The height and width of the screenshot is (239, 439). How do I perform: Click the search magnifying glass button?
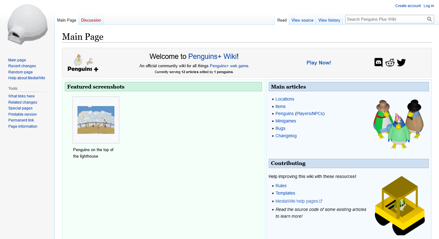coord(429,19)
